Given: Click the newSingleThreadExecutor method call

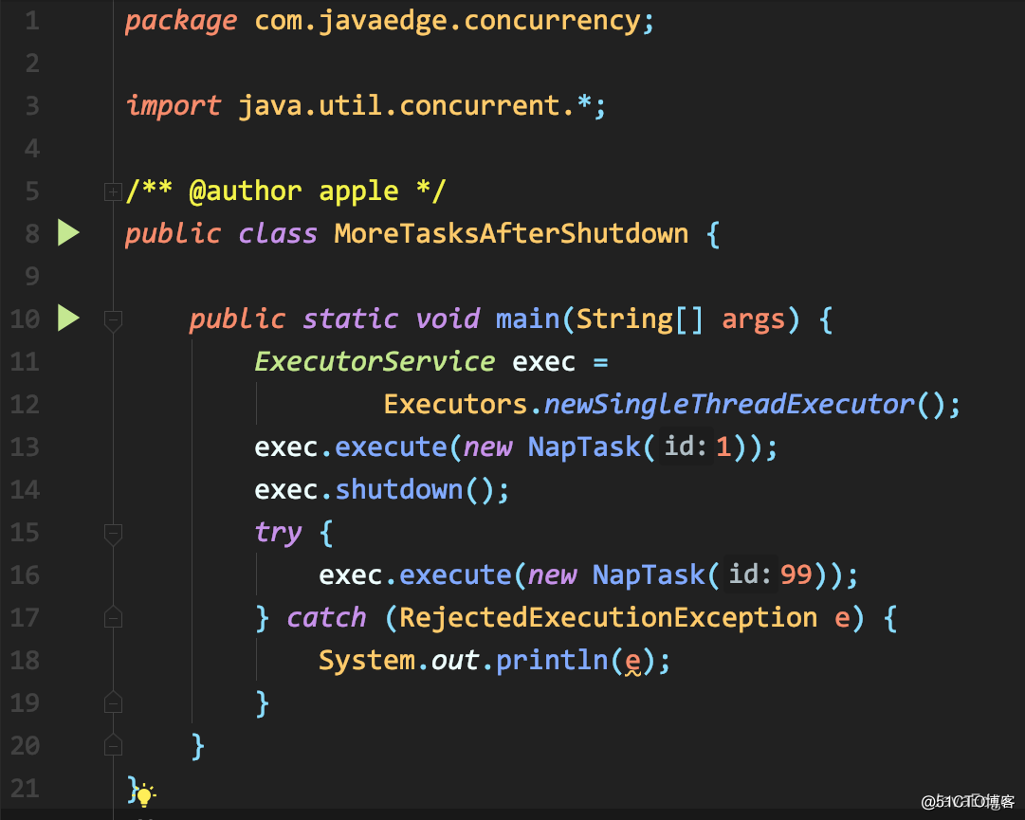Looking at the screenshot, I should (x=729, y=405).
